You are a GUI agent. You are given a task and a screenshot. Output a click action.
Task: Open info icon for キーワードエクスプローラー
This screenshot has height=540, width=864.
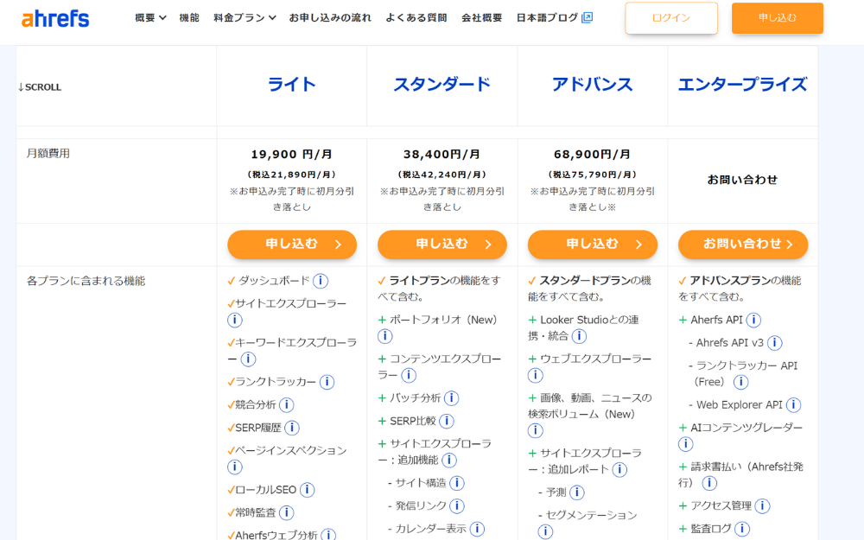tap(249, 359)
